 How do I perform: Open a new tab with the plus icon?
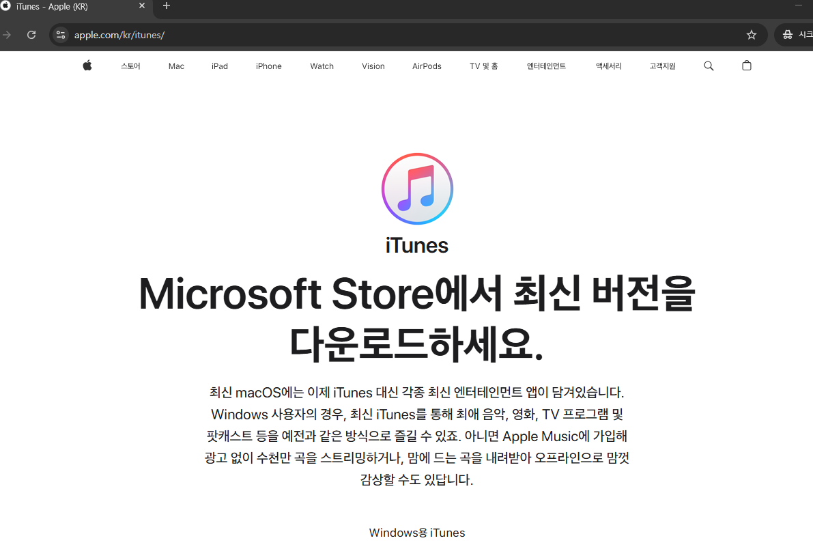(x=167, y=5)
